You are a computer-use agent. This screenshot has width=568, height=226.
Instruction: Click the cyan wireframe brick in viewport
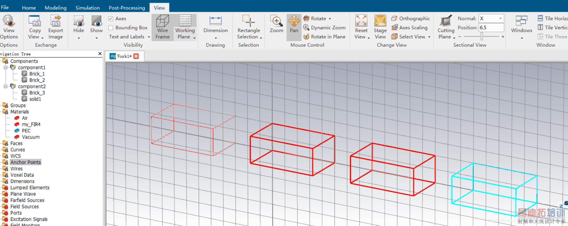point(494,189)
